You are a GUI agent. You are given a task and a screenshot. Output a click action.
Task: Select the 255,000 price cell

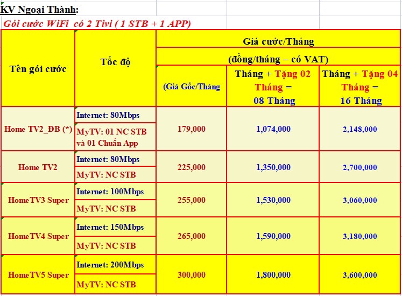[x=192, y=200]
